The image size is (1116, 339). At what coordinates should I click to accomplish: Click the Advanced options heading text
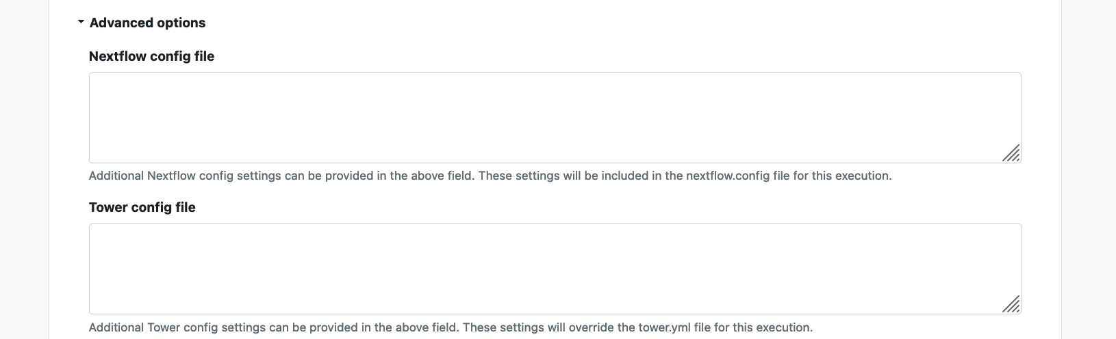(x=147, y=23)
